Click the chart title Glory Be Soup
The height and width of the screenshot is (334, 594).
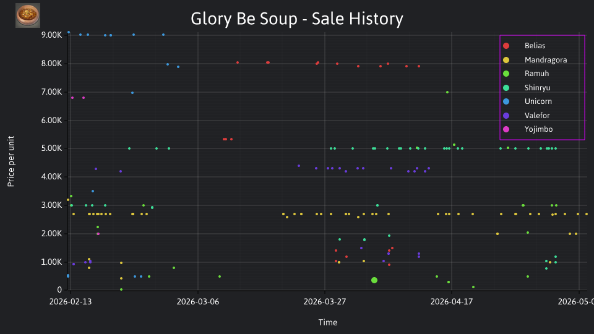coord(297,19)
